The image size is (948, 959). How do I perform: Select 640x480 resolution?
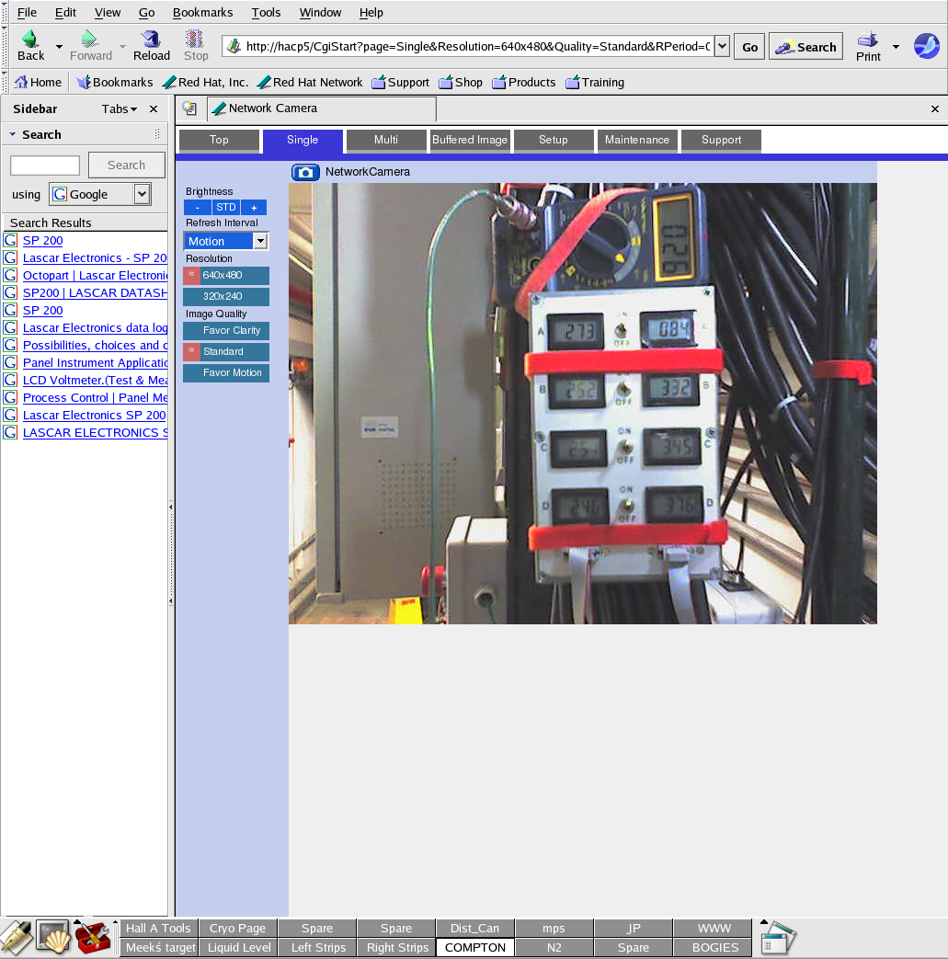coord(225,275)
